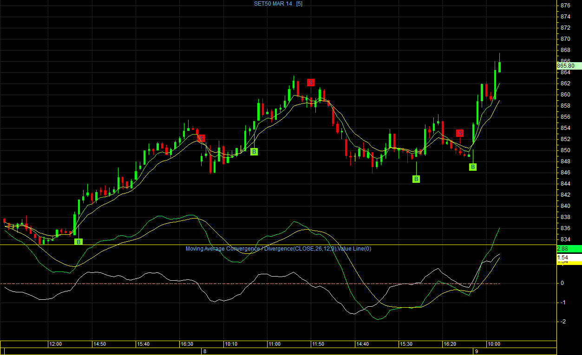Click the 840 price axis label

566,206
